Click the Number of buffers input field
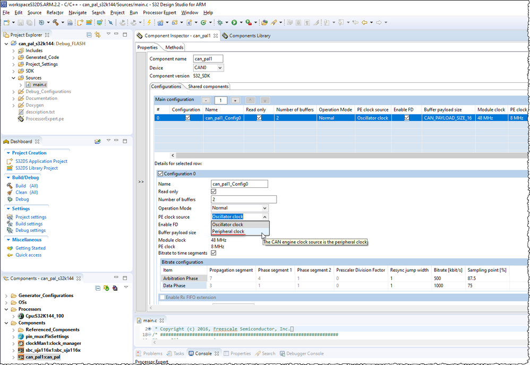Screen dimensions: 530x365 (244, 199)
